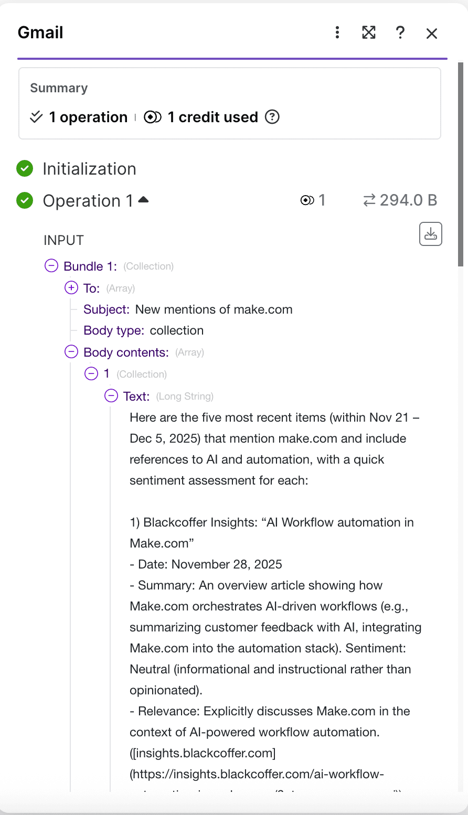This screenshot has width=468, height=815.
Task: Collapse the Text long string field
Action: [111, 395]
